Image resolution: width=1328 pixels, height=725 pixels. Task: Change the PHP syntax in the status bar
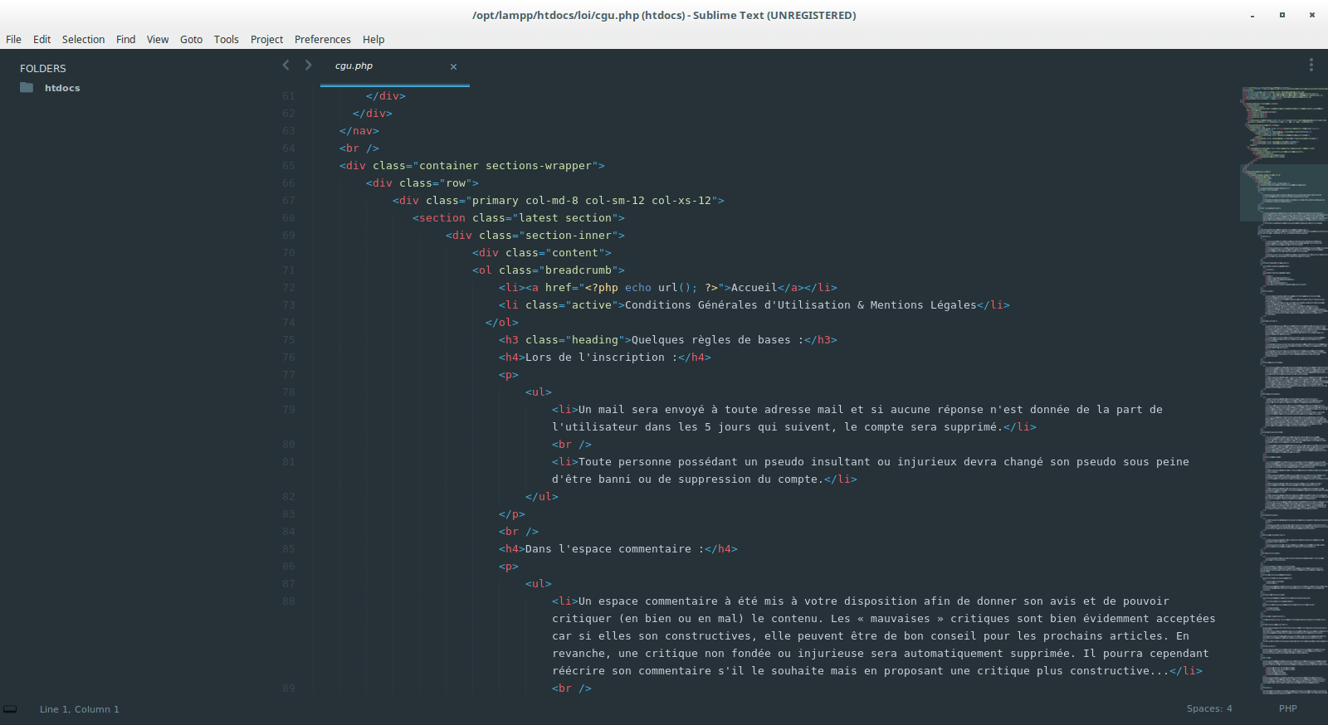[x=1287, y=709]
